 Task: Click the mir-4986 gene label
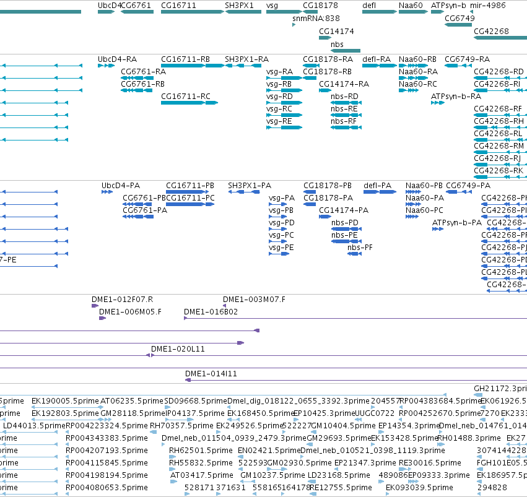(x=488, y=6)
